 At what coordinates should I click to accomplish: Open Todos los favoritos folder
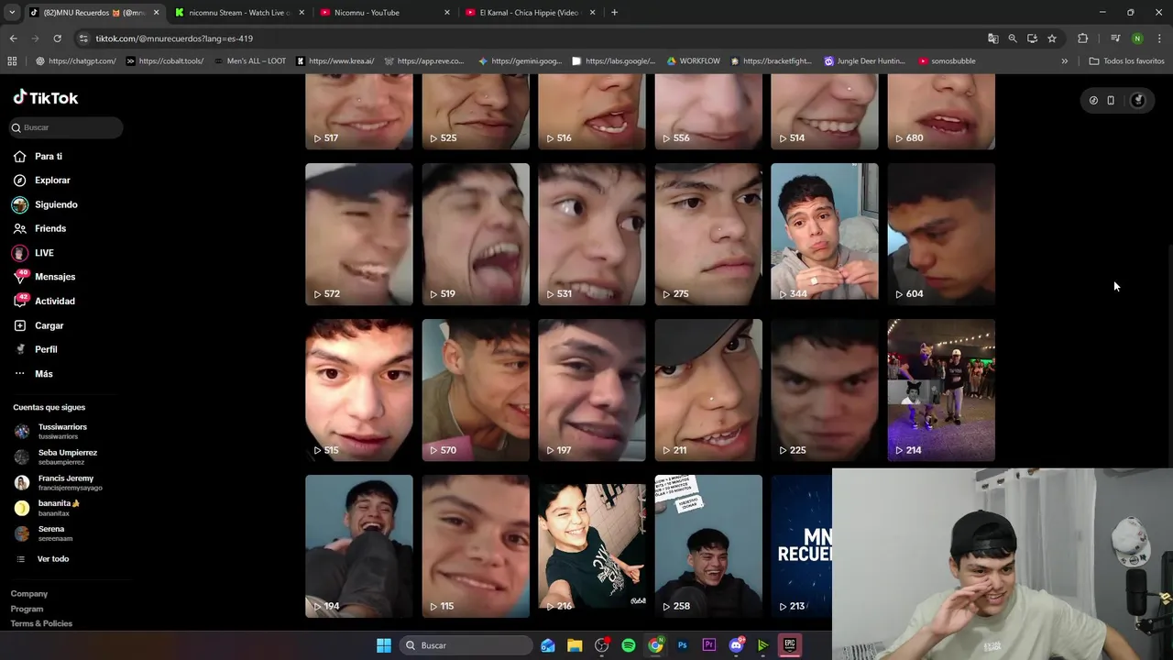[1126, 61]
